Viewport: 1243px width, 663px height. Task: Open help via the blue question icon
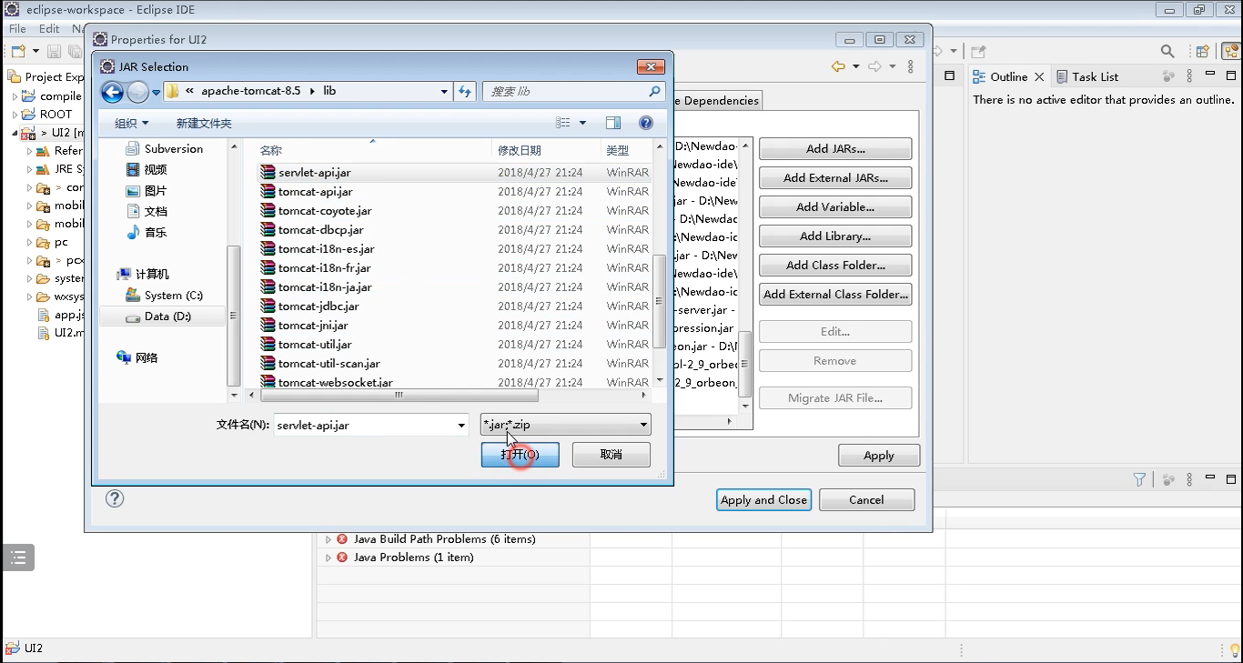click(646, 123)
